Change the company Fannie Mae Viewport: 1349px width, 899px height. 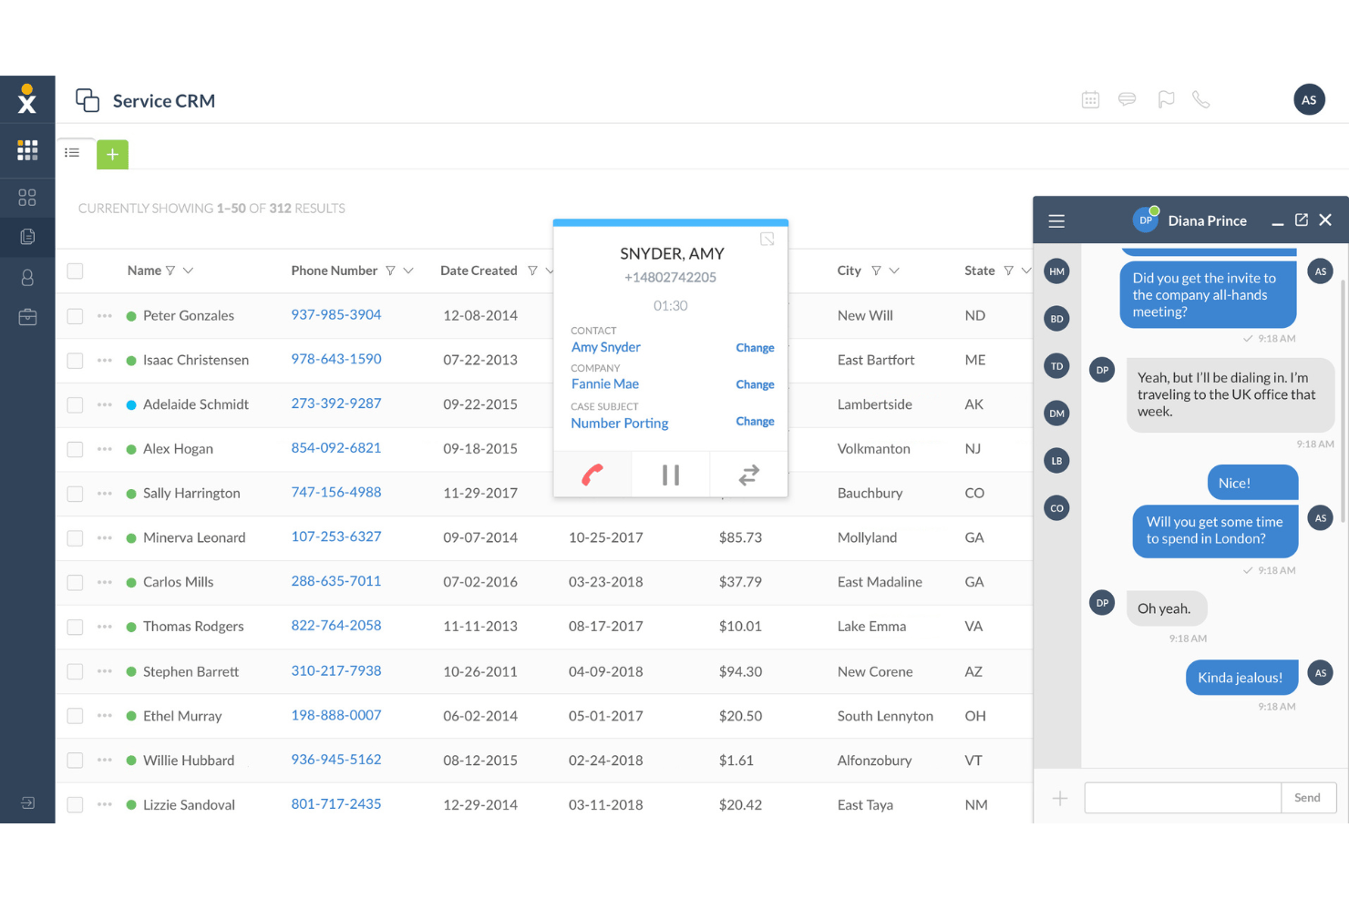pyautogui.click(x=755, y=385)
